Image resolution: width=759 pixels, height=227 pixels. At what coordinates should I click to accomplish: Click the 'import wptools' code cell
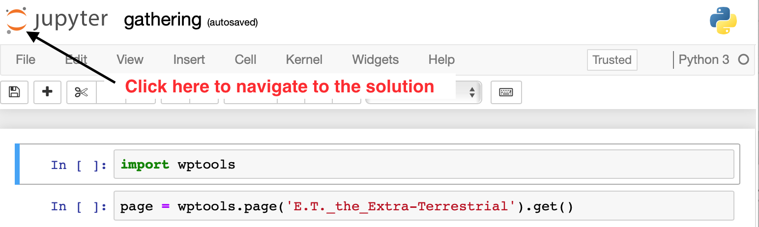tap(423, 165)
